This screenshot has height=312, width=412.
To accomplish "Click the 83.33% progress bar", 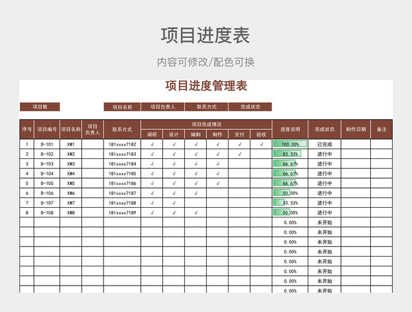I will click(287, 154).
